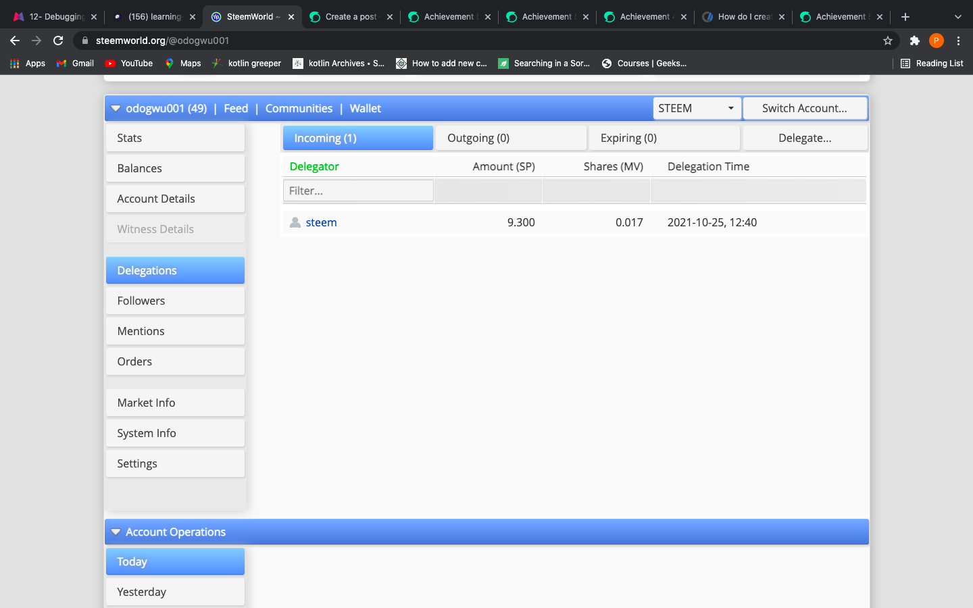Open the kotlin Archives bookmark
The height and width of the screenshot is (608, 973).
pos(339,64)
